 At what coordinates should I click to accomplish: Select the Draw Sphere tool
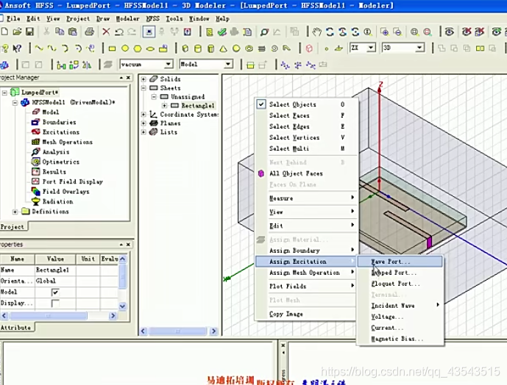(x=236, y=48)
